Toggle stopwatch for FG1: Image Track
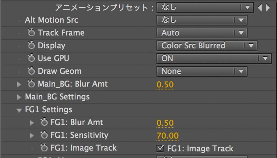This screenshot has height=158, width=277. click(x=44, y=148)
